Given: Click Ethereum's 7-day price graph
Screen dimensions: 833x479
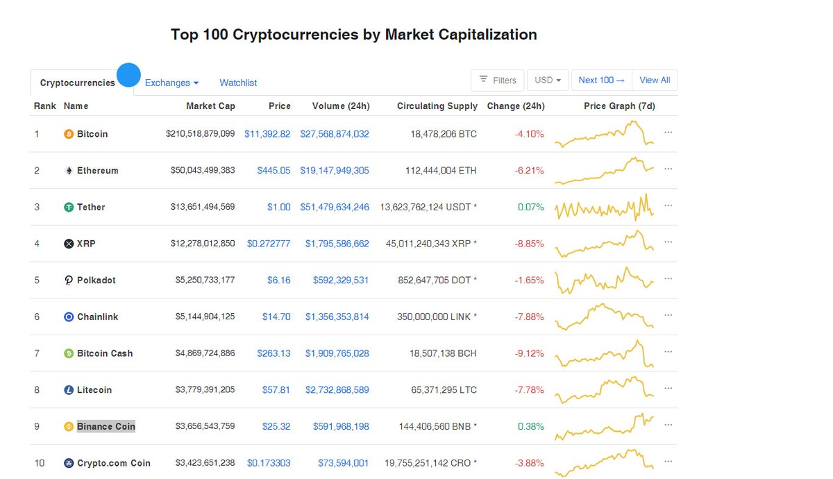Looking at the screenshot, I should (603, 170).
